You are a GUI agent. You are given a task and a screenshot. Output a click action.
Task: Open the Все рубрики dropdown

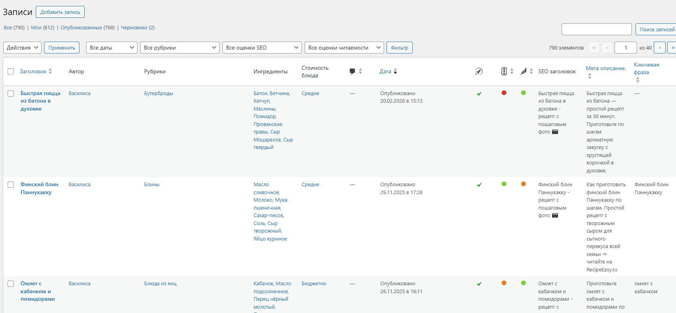(x=180, y=48)
